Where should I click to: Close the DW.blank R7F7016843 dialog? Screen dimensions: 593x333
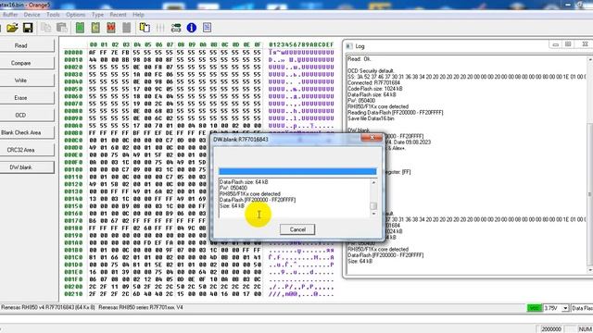[372, 138]
